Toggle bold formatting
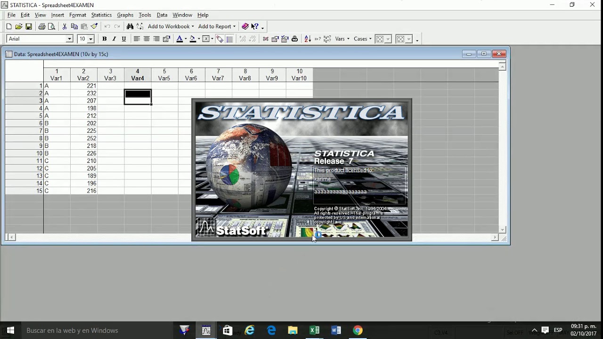 coord(104,39)
